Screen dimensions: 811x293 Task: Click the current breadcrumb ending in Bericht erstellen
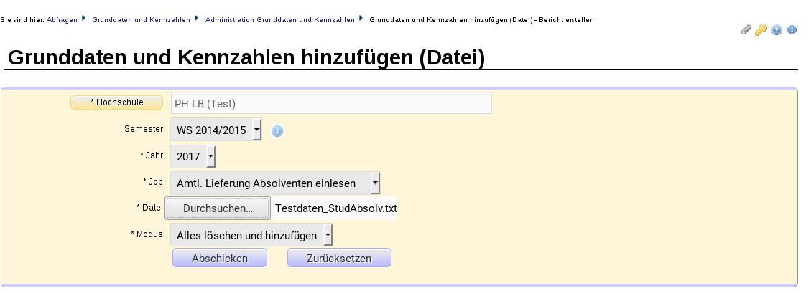pyautogui.click(x=481, y=20)
